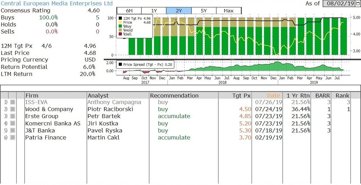Sort table by Firm column header
Screen dimensions: 361x185
tap(56, 95)
